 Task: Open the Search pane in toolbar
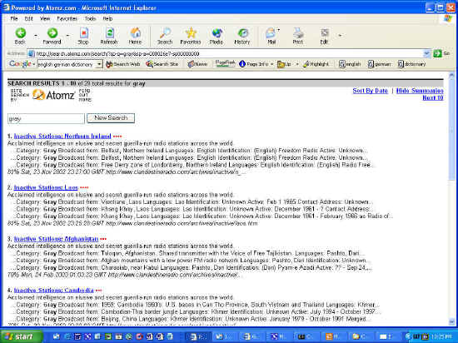[x=165, y=36]
